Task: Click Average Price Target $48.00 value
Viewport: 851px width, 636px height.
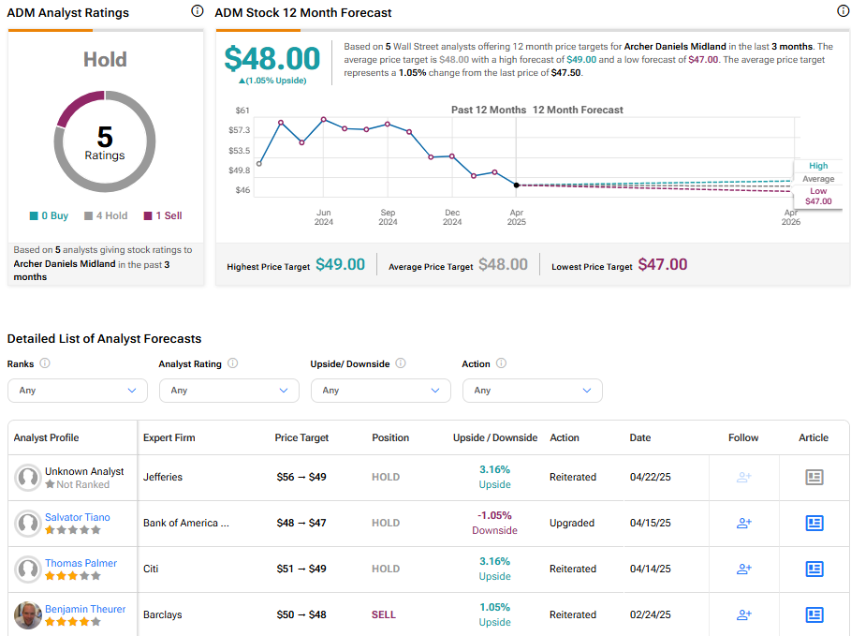Action: 503,264
